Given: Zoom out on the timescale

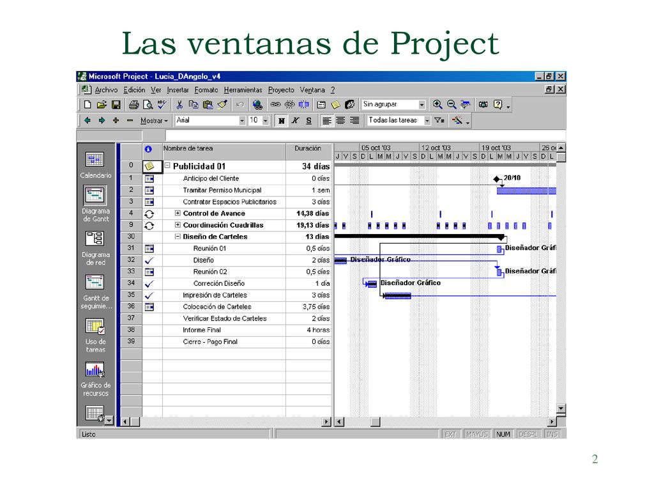Looking at the screenshot, I should pos(452,105).
